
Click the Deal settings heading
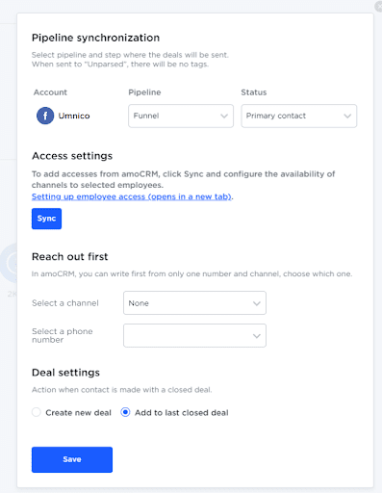[65, 373]
